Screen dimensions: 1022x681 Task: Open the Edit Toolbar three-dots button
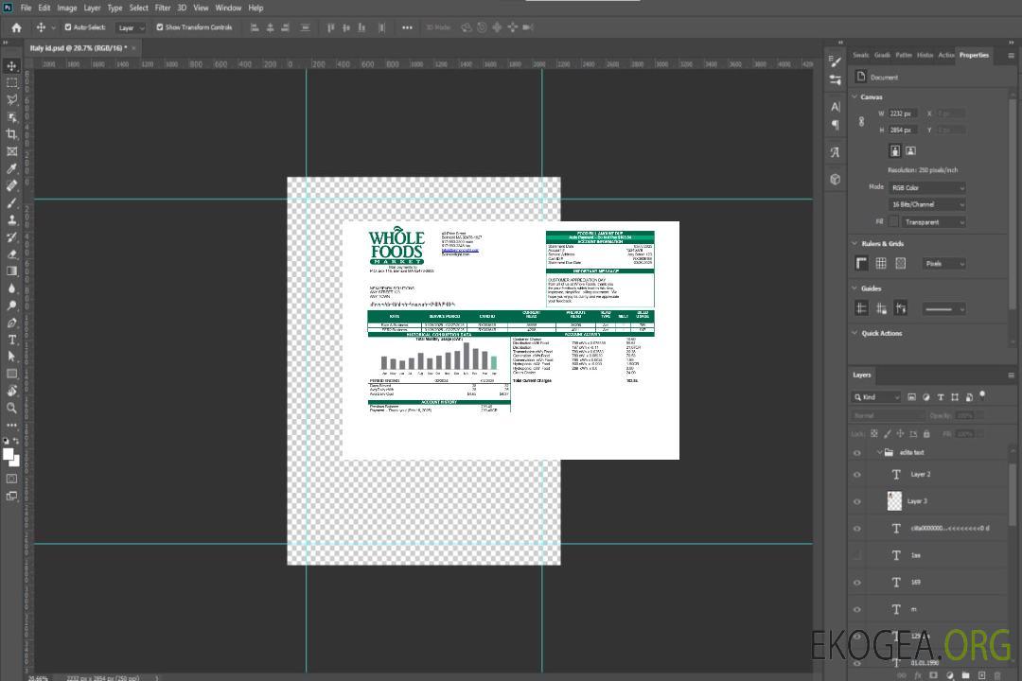[11, 425]
